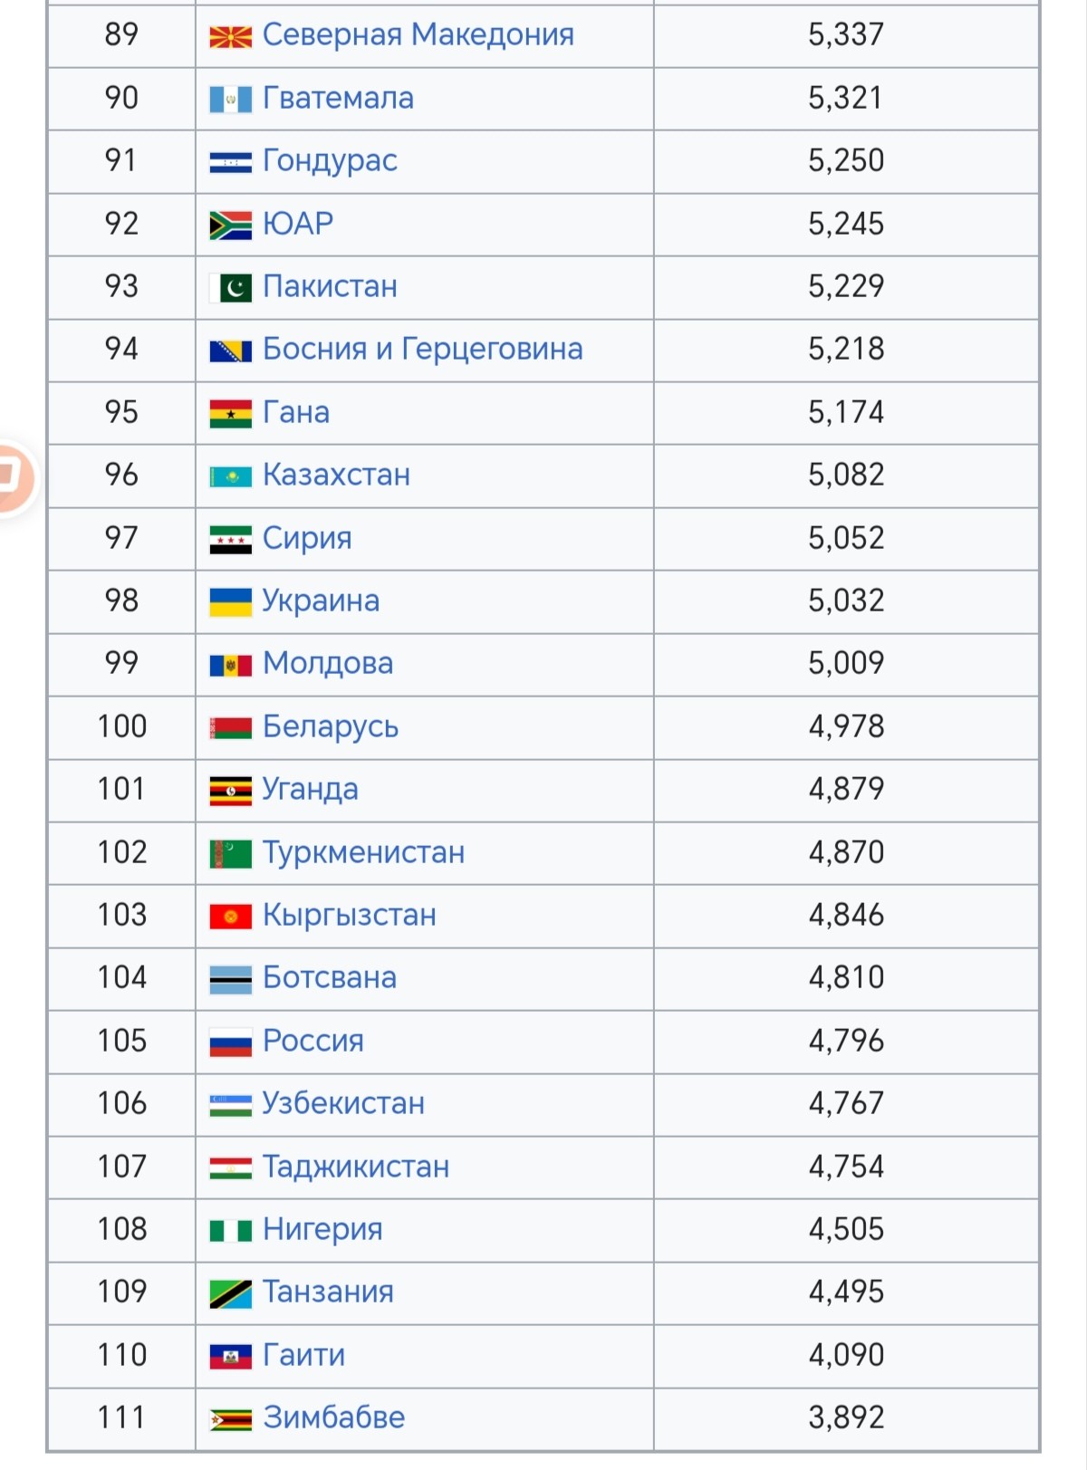Click the Zimbabwe flag icon

pos(230,1419)
